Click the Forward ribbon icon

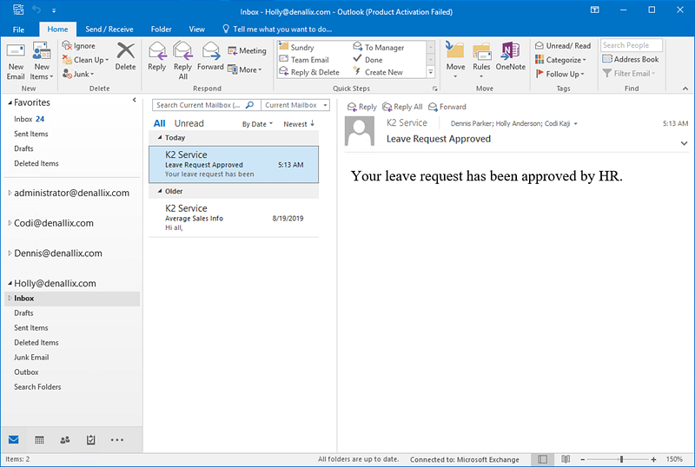(210, 56)
